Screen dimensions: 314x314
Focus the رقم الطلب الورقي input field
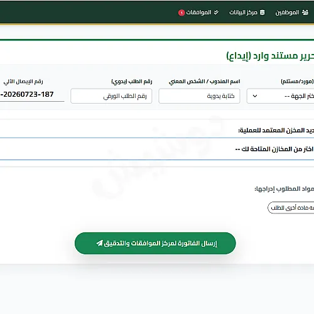point(111,96)
